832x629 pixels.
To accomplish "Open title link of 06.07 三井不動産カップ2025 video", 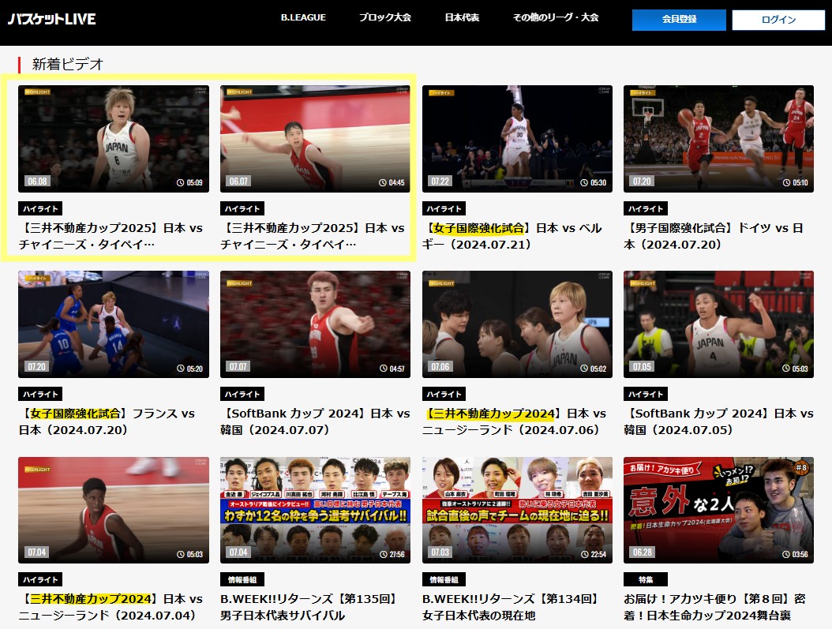I will [x=313, y=236].
